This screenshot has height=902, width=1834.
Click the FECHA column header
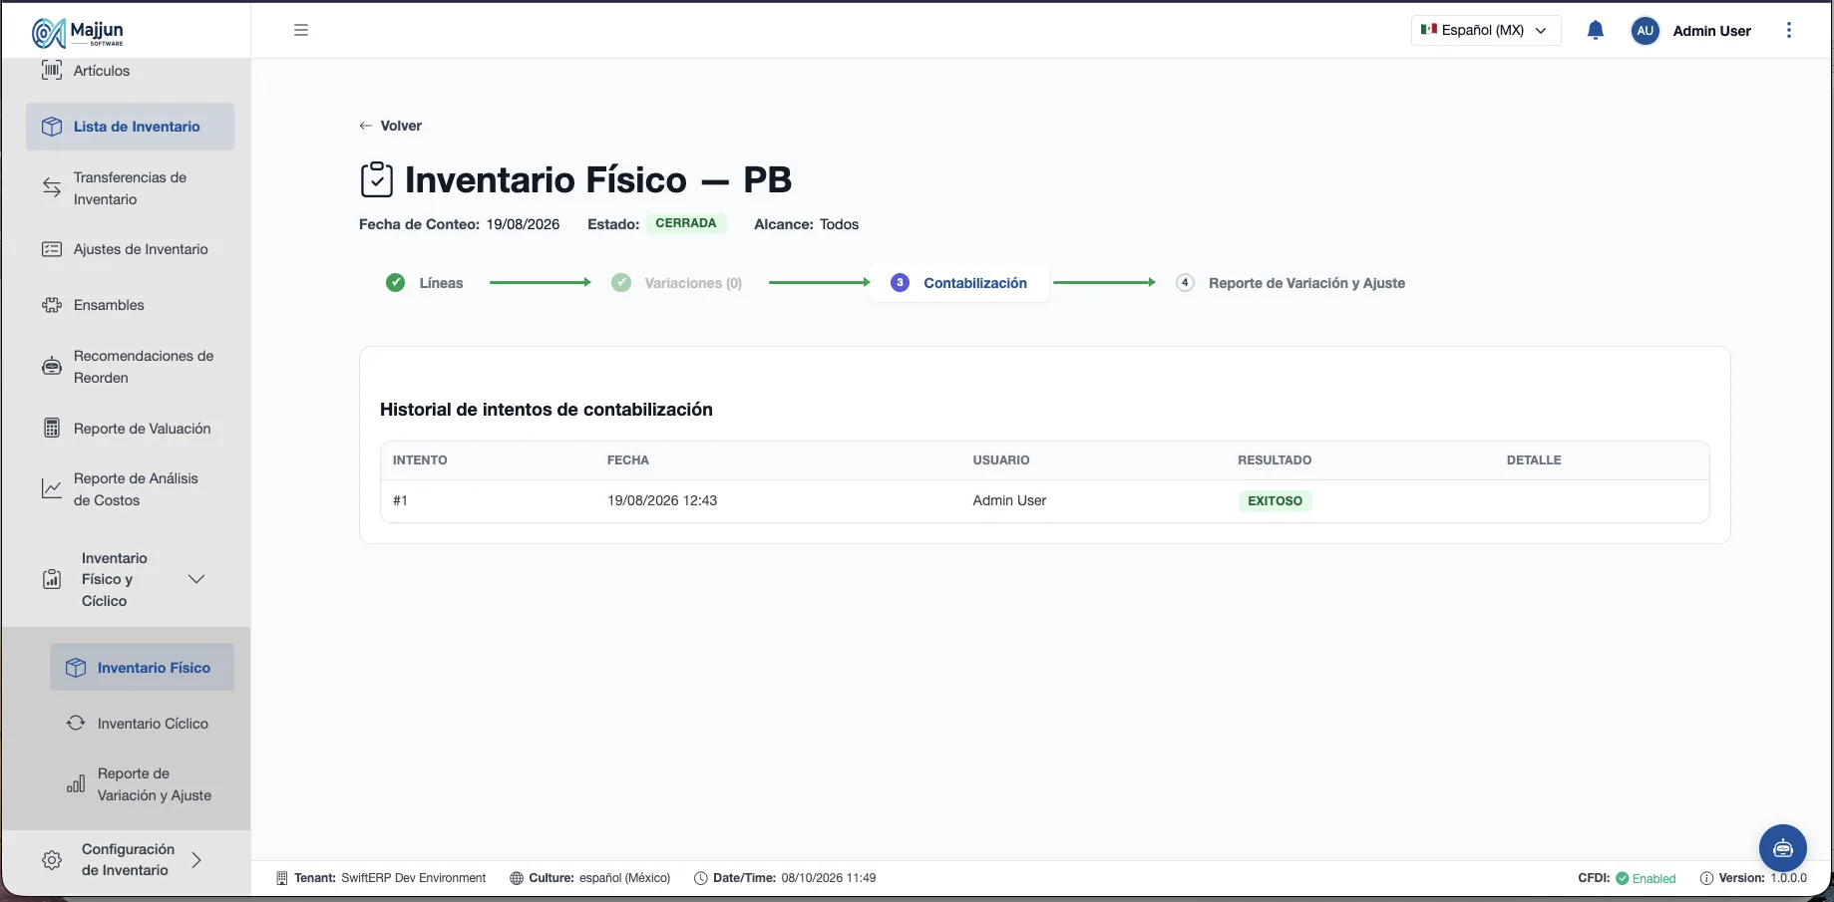tap(628, 460)
